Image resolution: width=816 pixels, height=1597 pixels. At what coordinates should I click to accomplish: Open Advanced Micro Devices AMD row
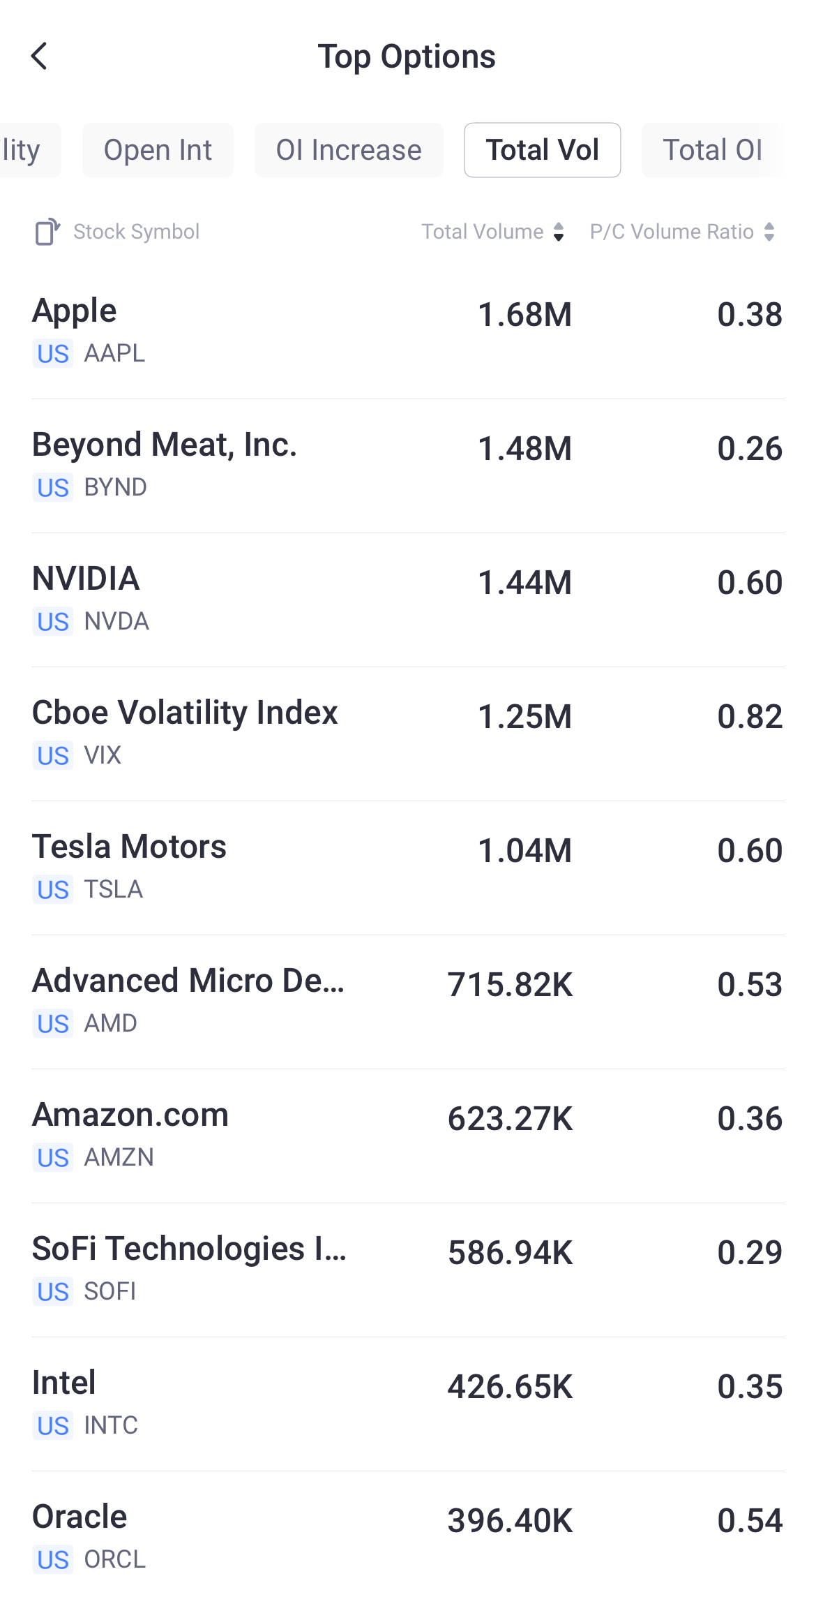pos(408,1001)
